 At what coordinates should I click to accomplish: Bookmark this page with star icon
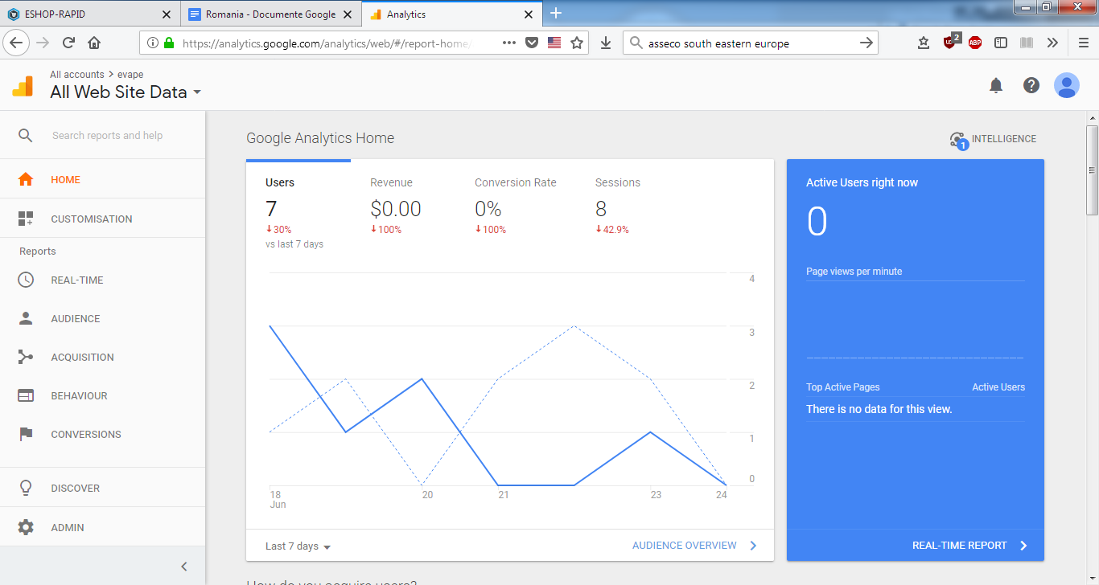[577, 43]
